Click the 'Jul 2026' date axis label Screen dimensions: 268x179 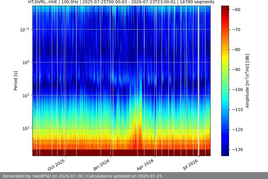tap(190, 165)
